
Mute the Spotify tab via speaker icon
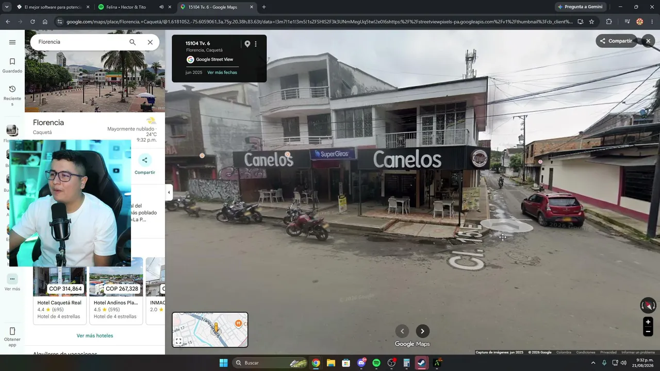[161, 7]
